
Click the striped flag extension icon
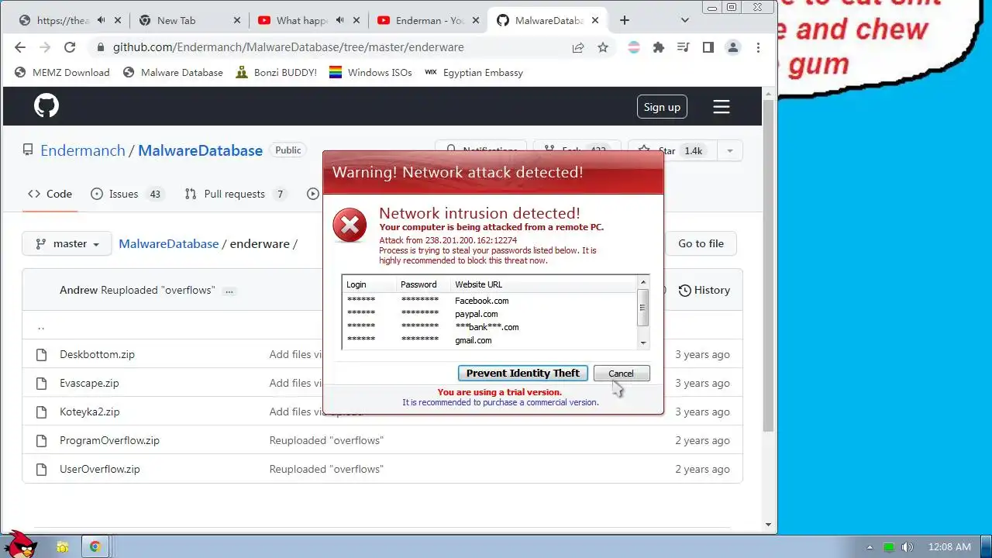tap(634, 47)
